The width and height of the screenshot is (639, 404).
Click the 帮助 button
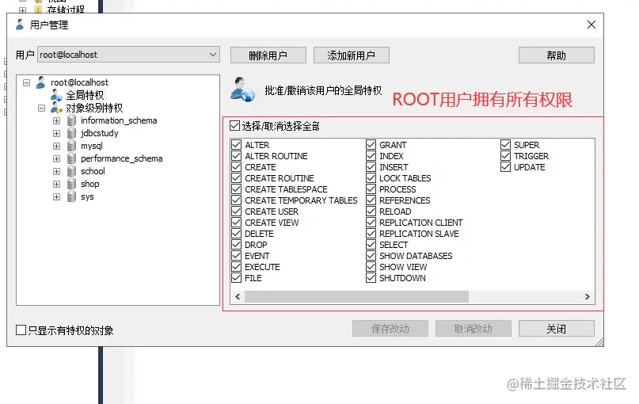tap(557, 55)
